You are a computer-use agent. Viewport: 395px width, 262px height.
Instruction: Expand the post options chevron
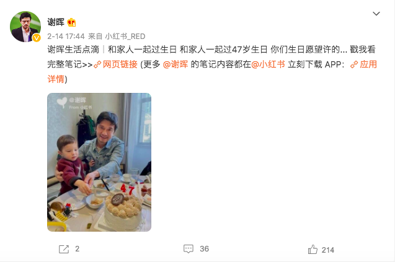click(x=376, y=14)
